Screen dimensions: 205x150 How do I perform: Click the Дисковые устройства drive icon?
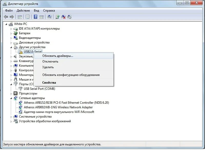[x=16, y=43]
